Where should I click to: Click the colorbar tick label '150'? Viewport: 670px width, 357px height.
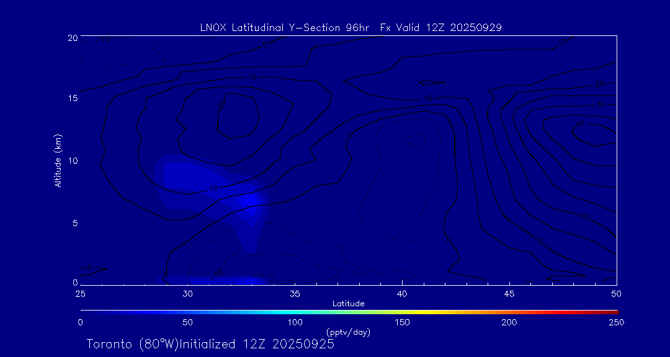coord(402,322)
